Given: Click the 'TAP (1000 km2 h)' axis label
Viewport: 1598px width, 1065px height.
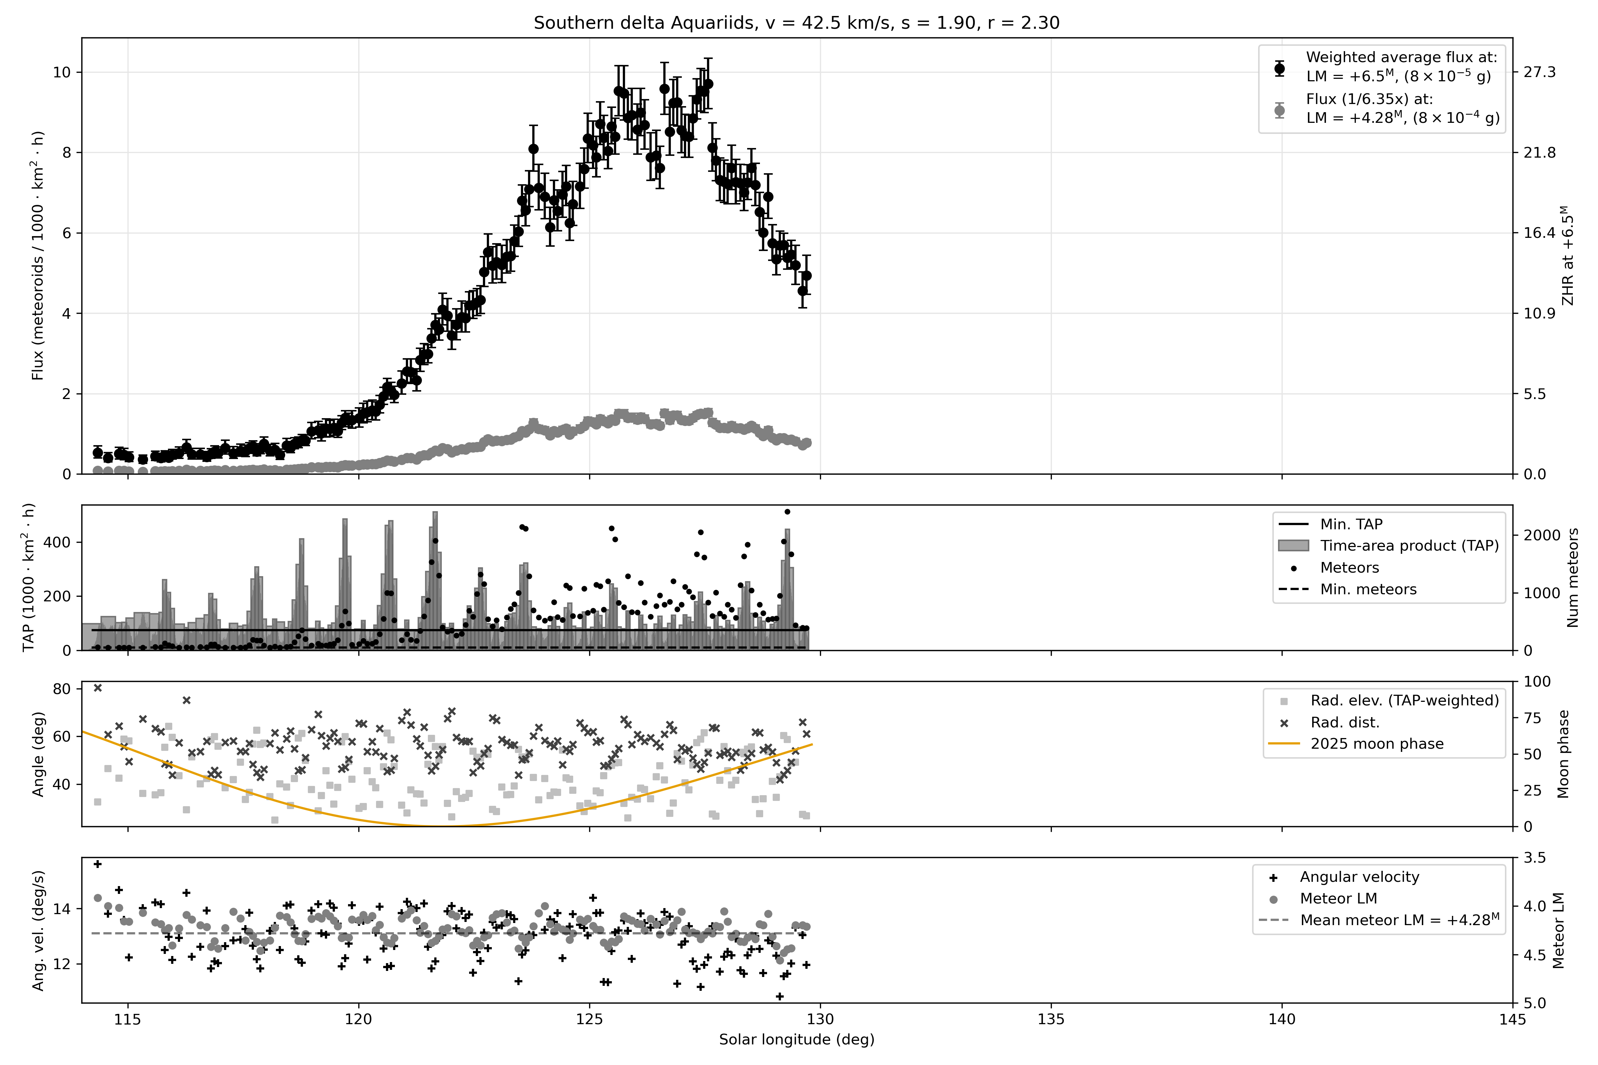Looking at the screenshot, I should tap(28, 578).
